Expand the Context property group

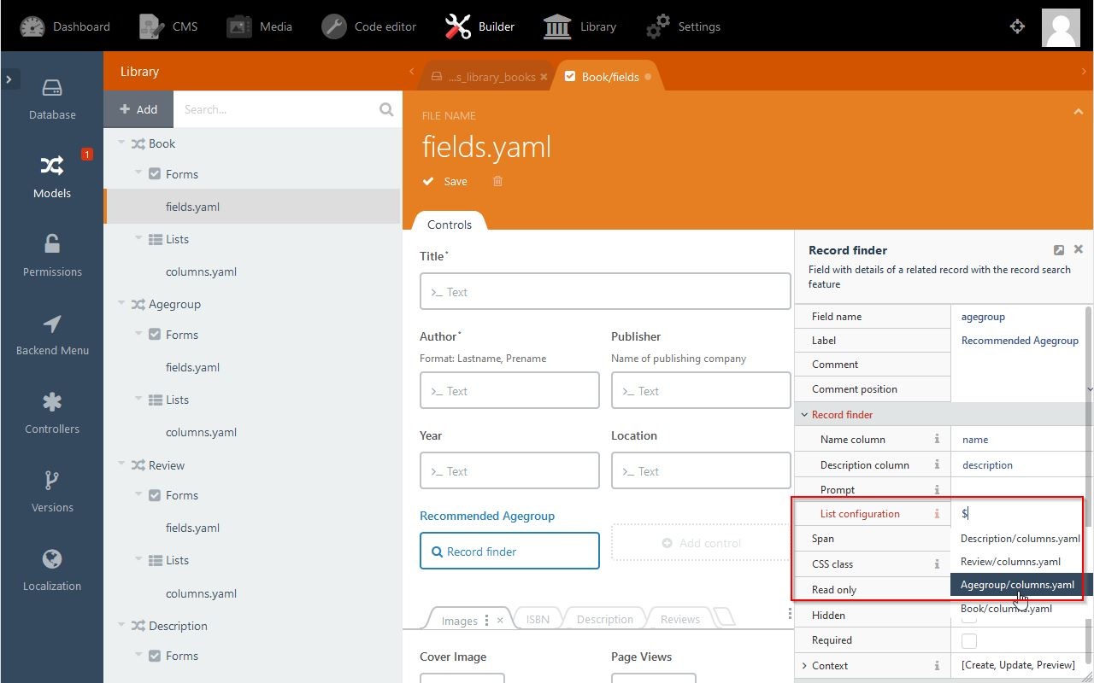click(804, 666)
